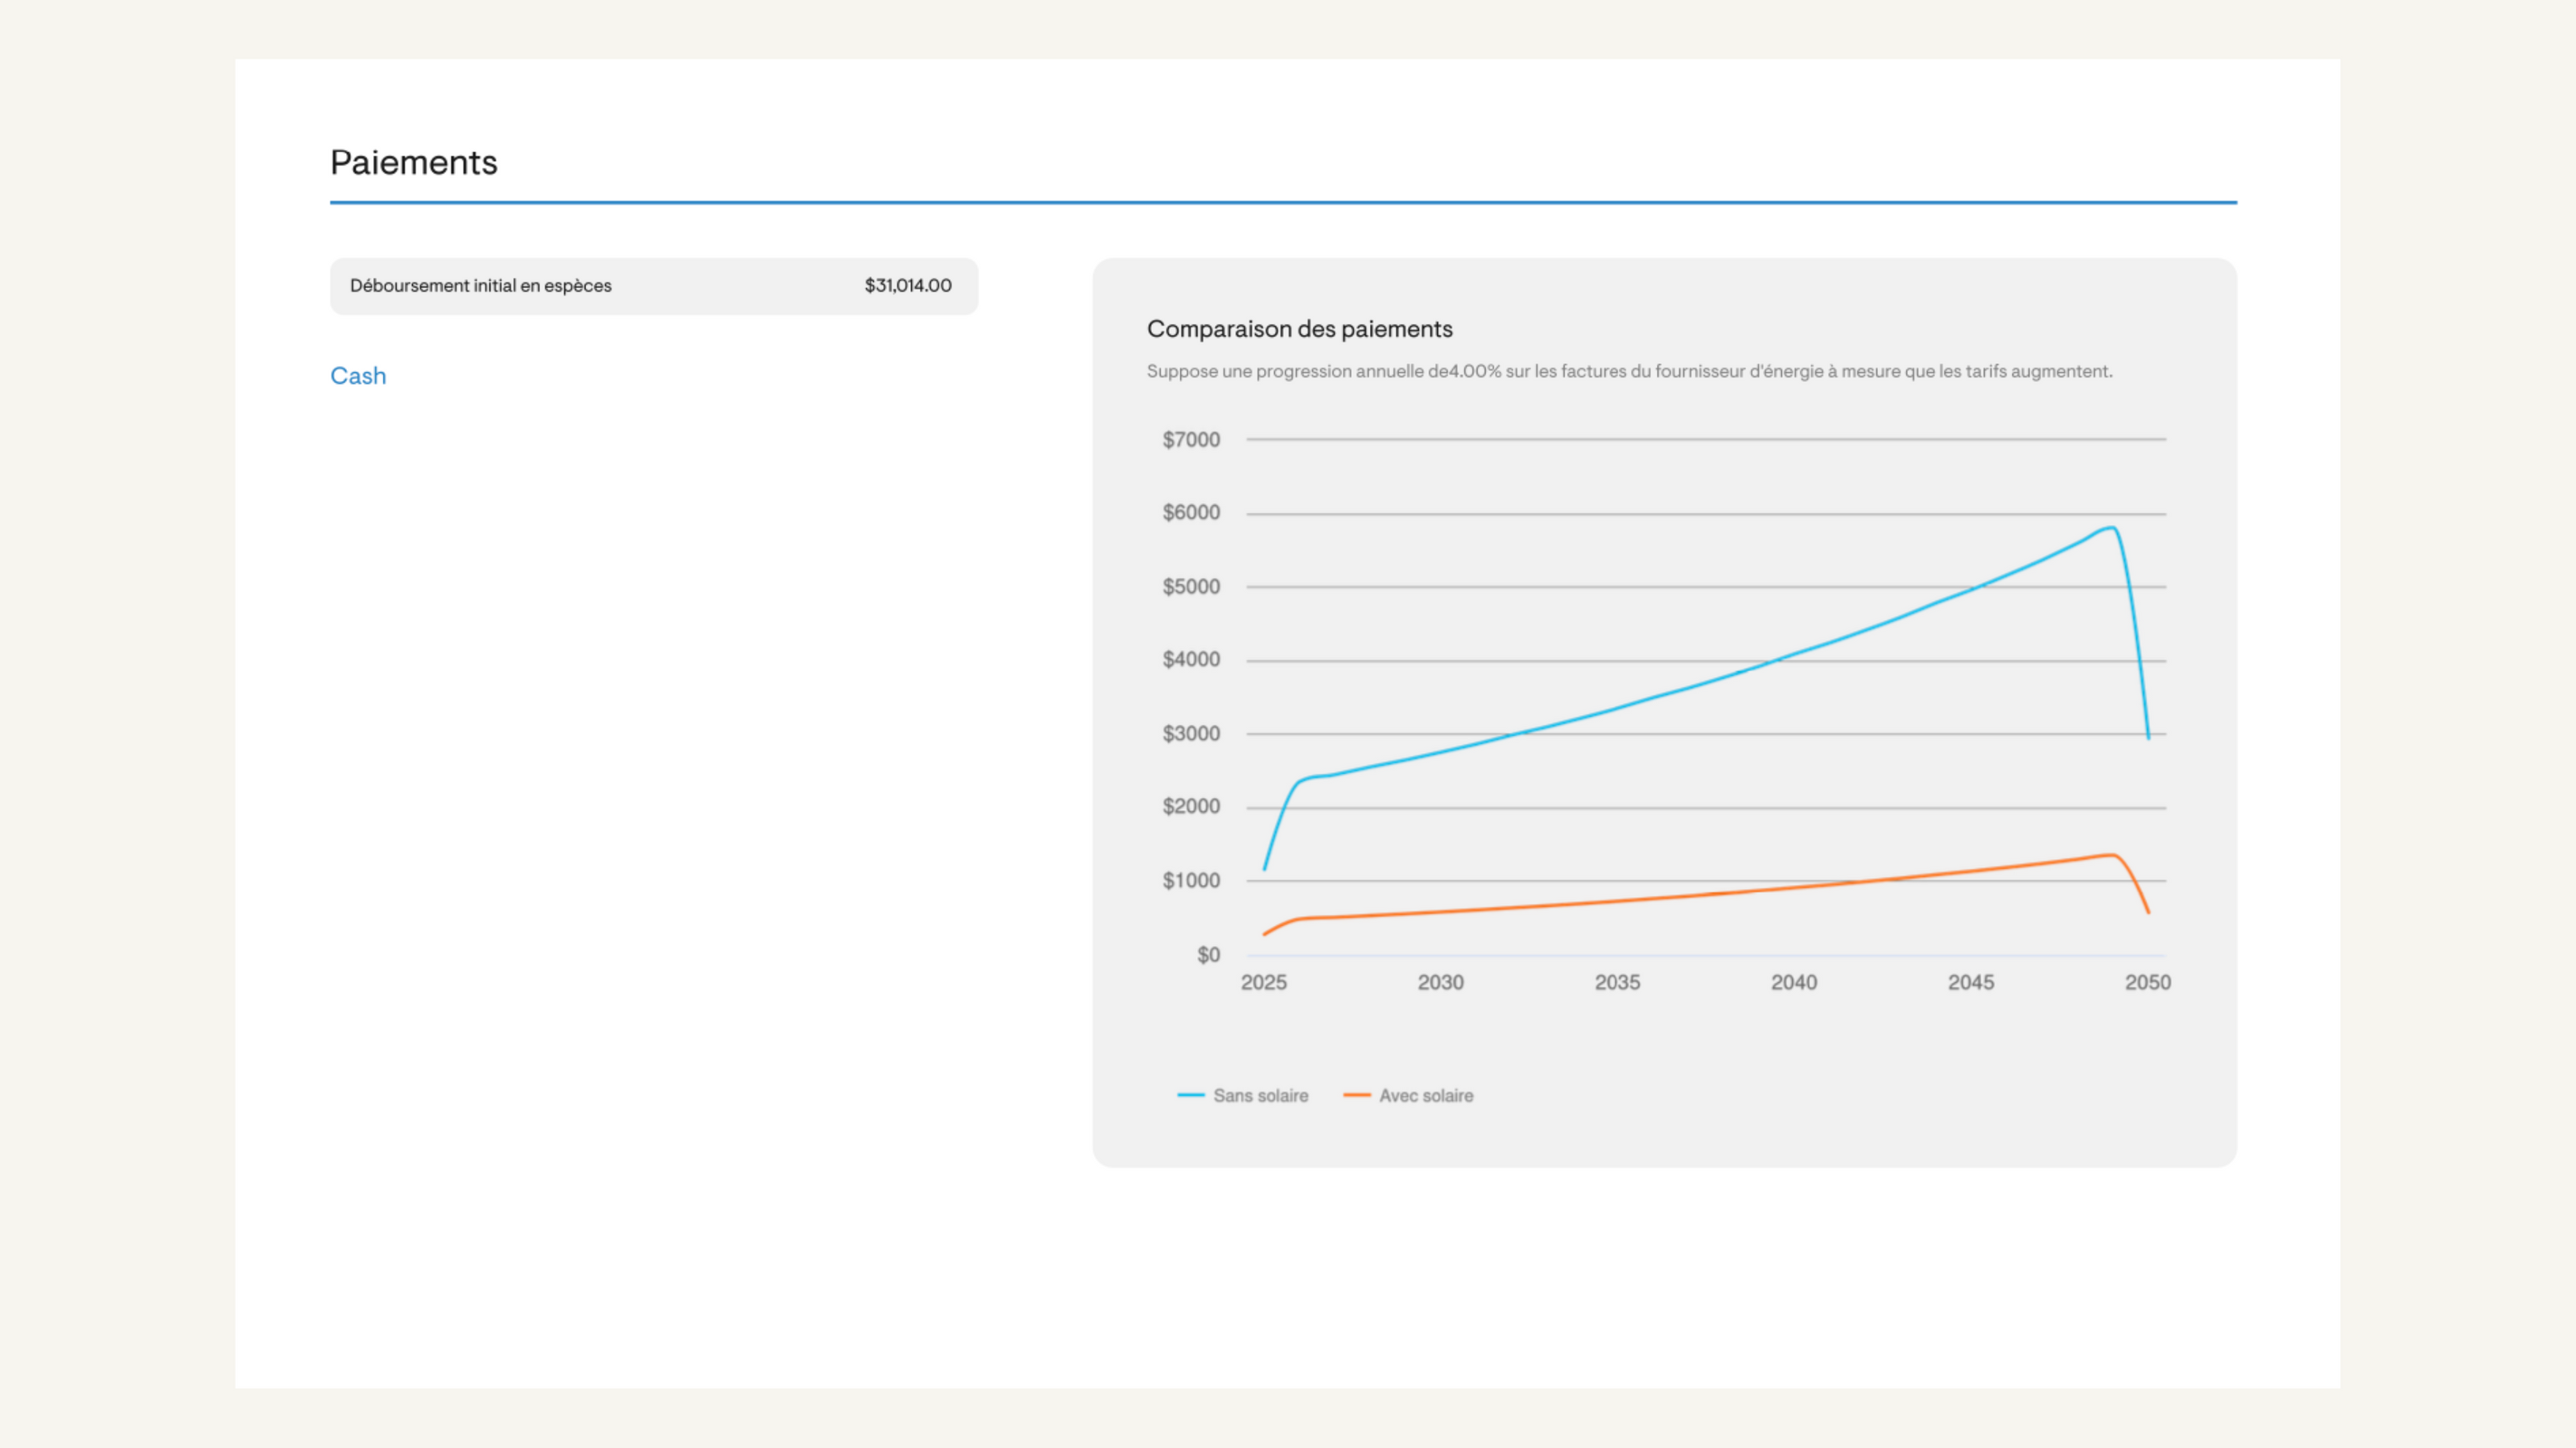Click the Cash payment link
The image size is (2576, 1448).
[358, 376]
